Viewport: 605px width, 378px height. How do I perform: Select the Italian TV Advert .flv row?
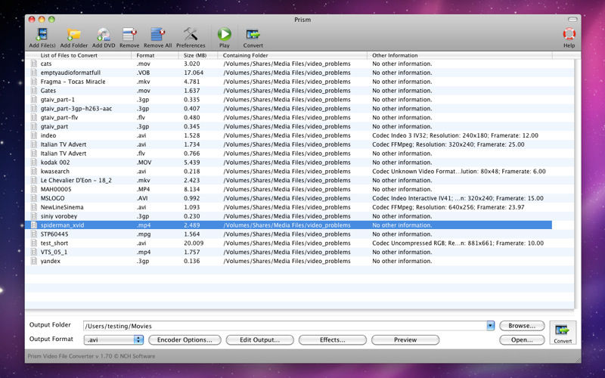(x=289, y=153)
